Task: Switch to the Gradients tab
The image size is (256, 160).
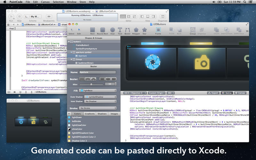Action: pyautogui.click(x=90, y=114)
